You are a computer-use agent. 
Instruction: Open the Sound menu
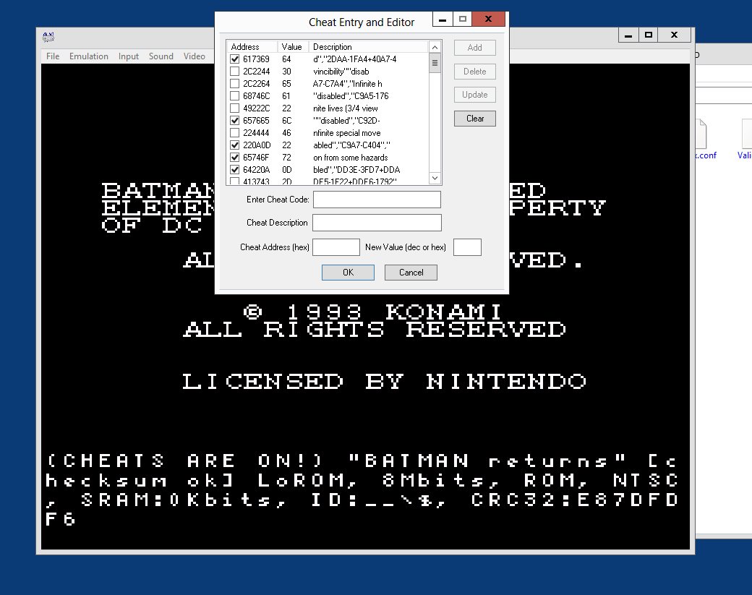[x=161, y=56]
